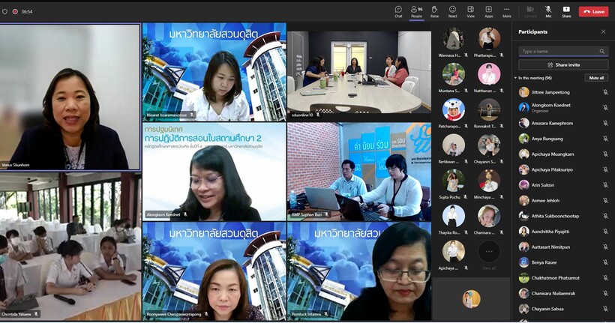This screenshot has width=615, height=323.
Task: Toggle mute icon beside Jittree Jampeetong
Action: coord(605,92)
